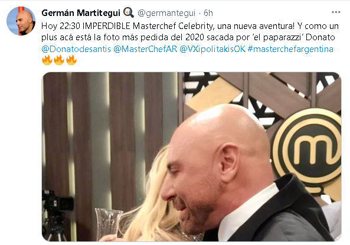Click the first fire emoji
The image size is (350, 245).
pos(47,60)
